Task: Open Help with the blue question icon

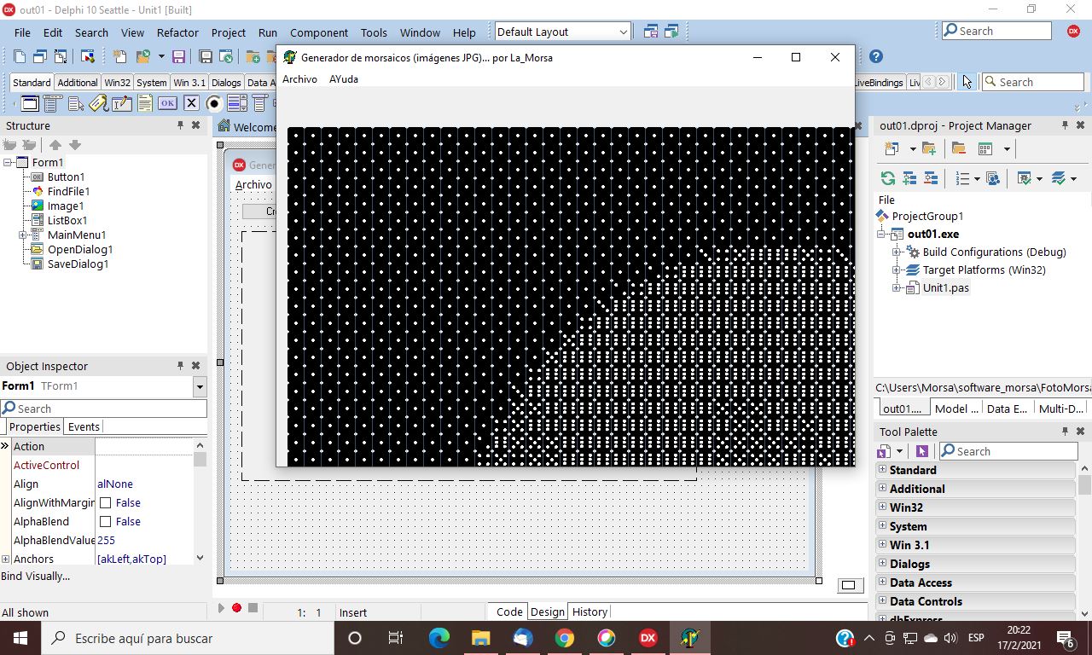Action: 875,57
